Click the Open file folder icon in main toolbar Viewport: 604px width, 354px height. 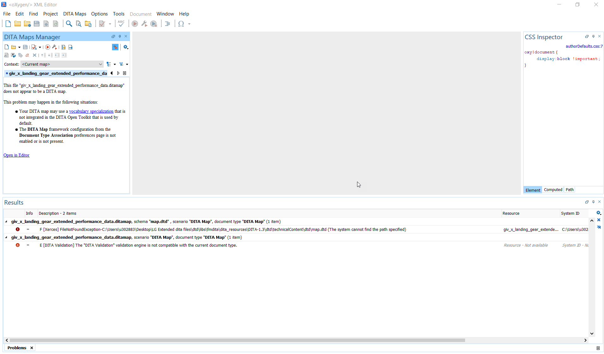click(18, 24)
